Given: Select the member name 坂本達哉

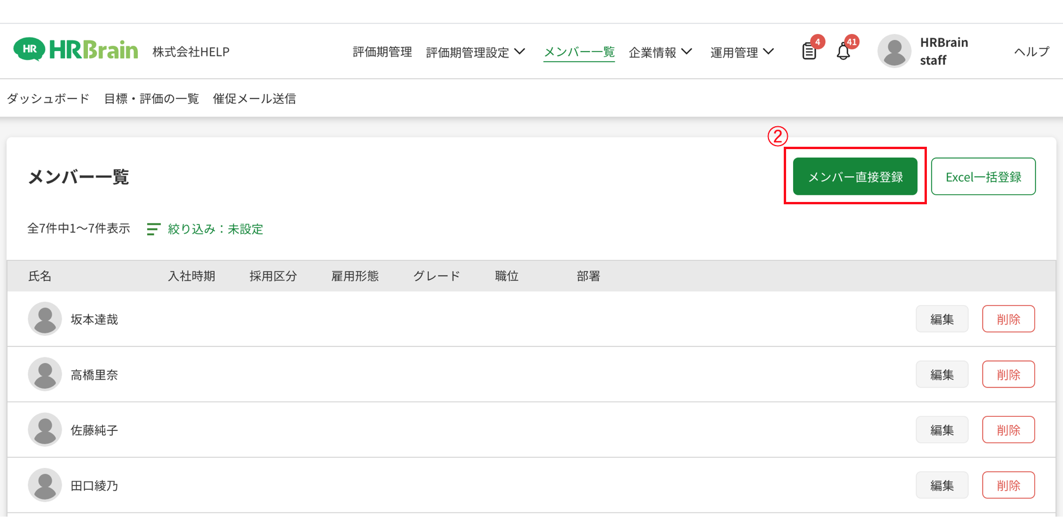Looking at the screenshot, I should pos(94,319).
